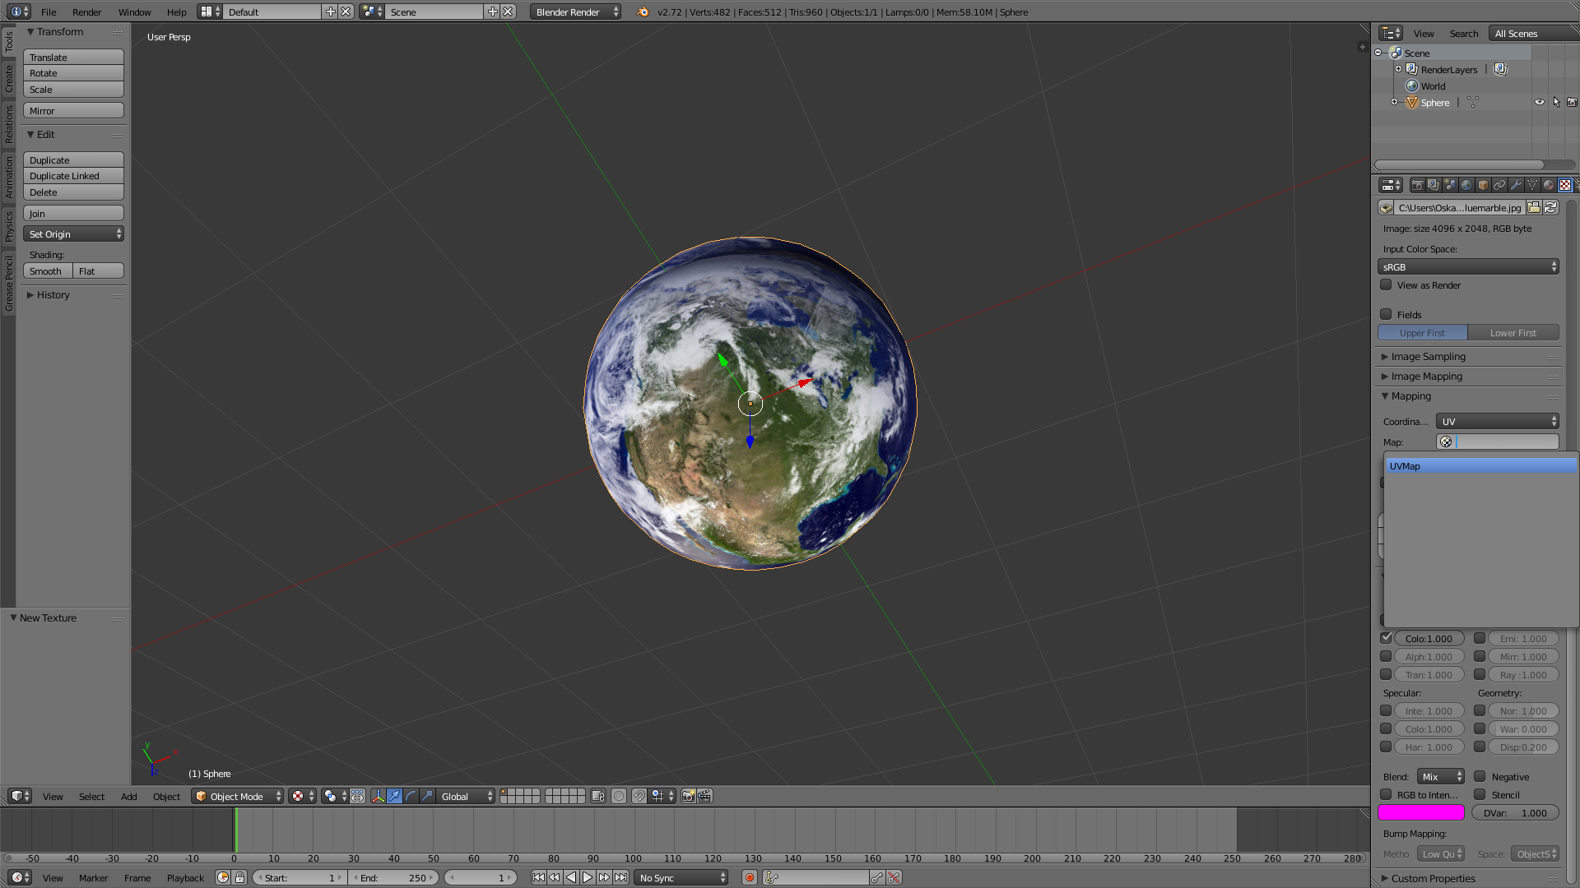This screenshot has height=888, width=1580.
Task: Open the Object Mode dropdown
Action: point(237,796)
